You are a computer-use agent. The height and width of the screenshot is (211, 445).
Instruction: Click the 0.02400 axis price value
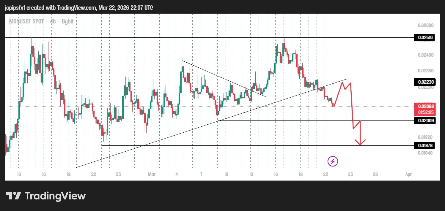[x=425, y=55]
